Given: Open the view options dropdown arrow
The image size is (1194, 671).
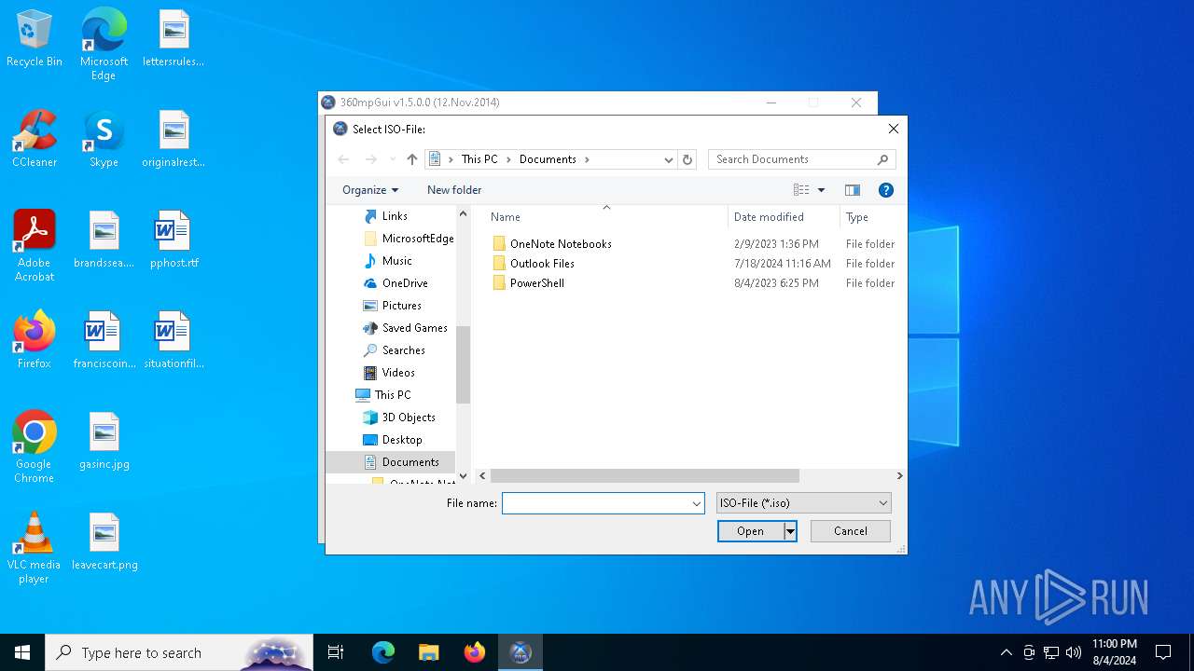Looking at the screenshot, I should [821, 190].
